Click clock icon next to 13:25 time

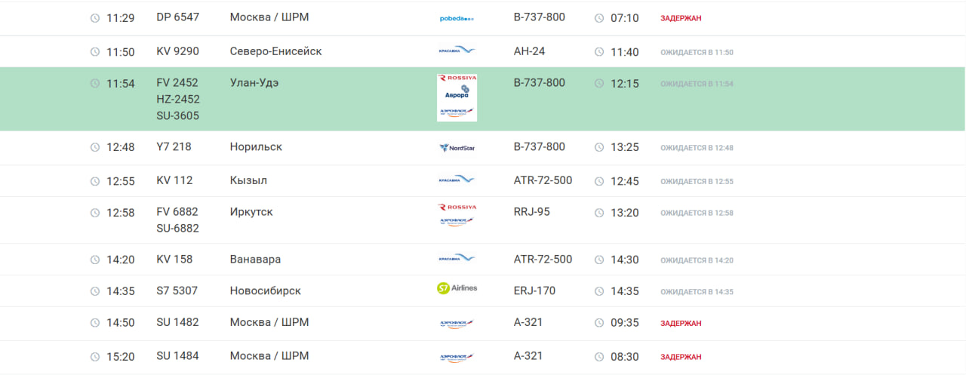599,148
